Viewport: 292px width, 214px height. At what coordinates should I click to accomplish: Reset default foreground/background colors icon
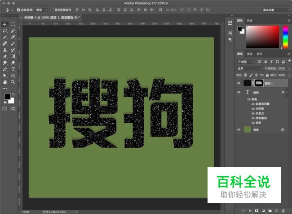(x=5, y=103)
